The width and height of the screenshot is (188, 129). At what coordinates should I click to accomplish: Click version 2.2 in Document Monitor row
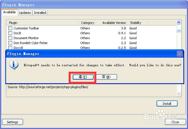click(123, 38)
